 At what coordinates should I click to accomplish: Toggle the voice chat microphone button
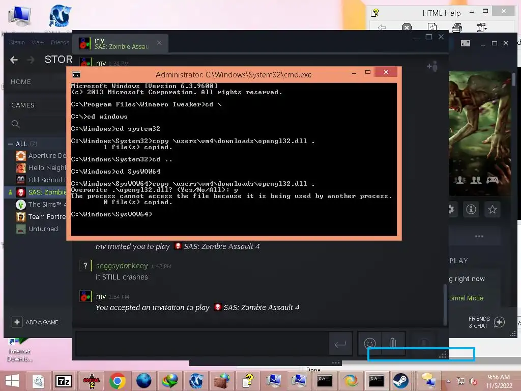(423, 343)
